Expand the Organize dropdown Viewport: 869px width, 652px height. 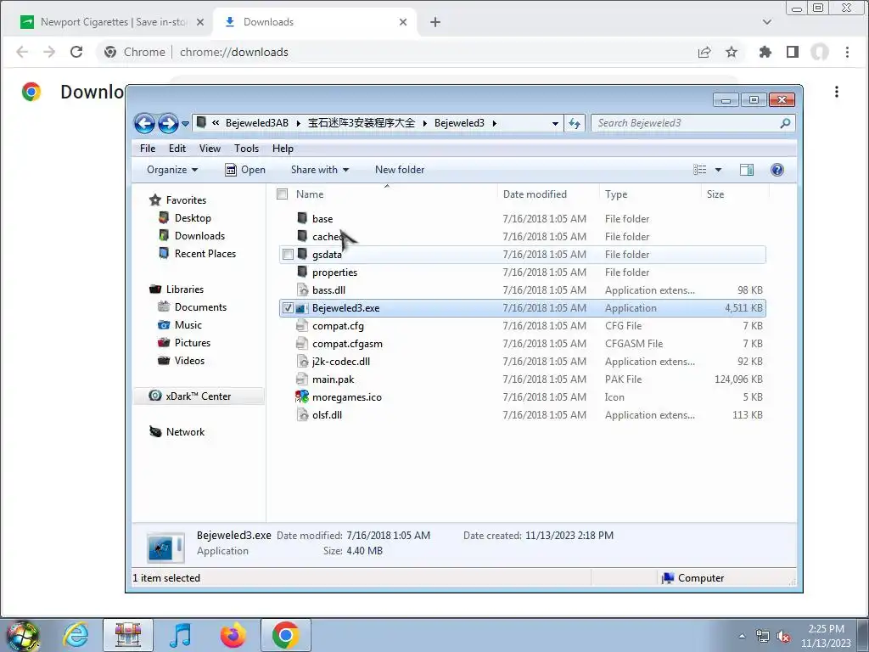tap(171, 170)
